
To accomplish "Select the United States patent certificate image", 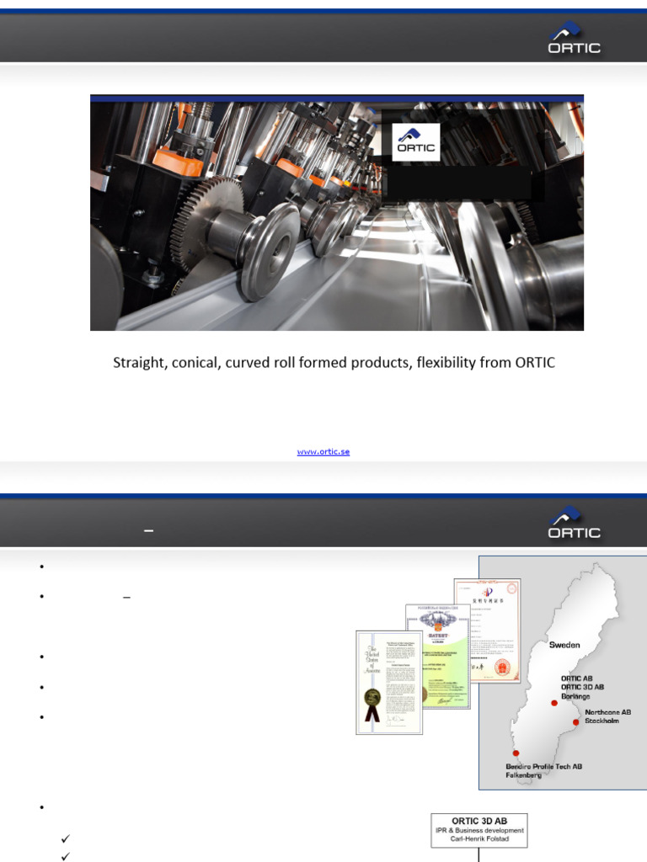I will [x=389, y=682].
